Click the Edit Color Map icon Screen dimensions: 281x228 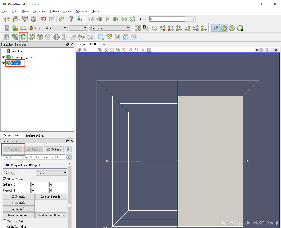click(15, 28)
